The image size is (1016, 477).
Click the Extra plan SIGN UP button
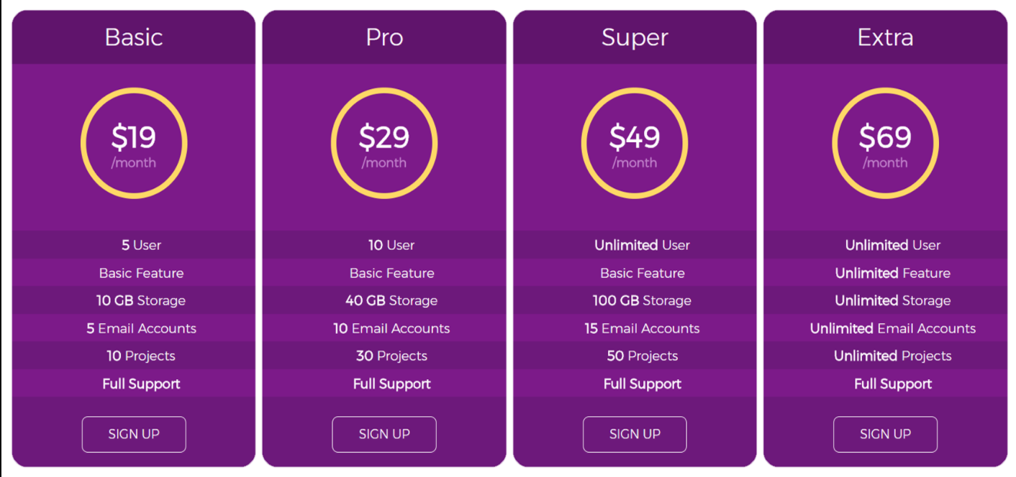tap(884, 434)
